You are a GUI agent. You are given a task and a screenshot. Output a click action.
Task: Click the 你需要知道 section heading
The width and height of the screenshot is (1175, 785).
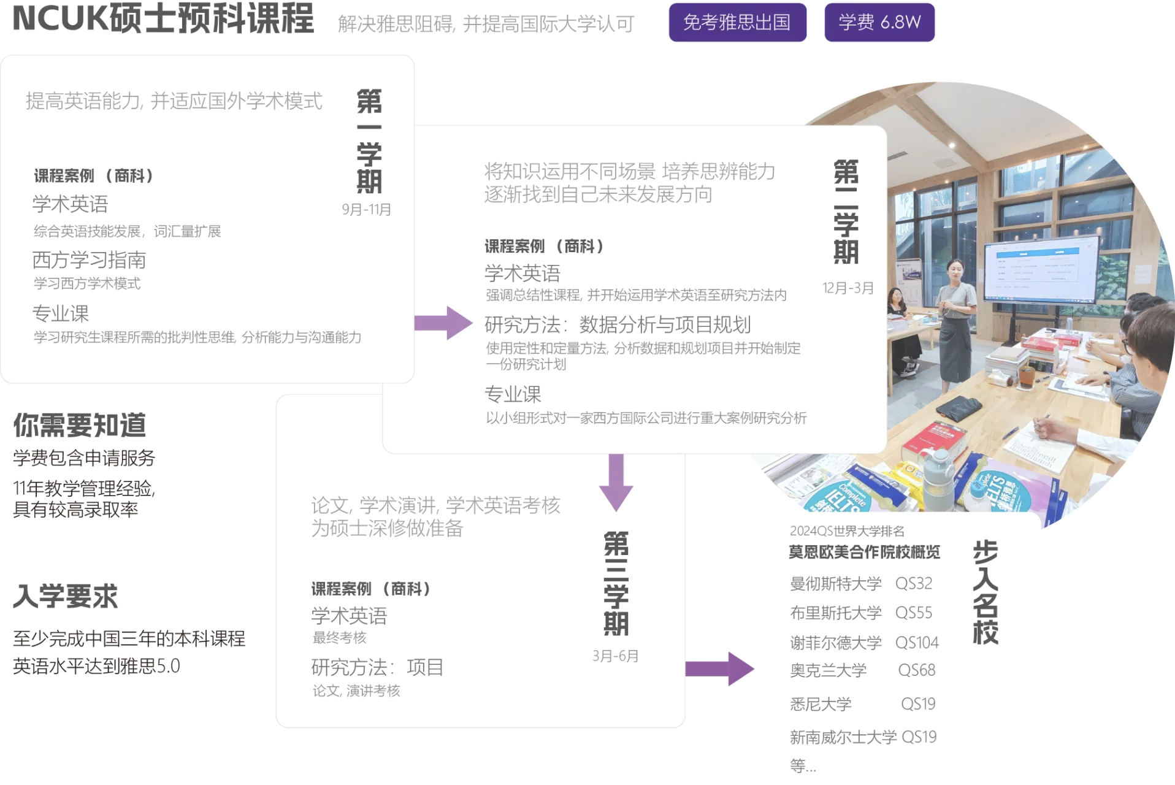pos(80,425)
